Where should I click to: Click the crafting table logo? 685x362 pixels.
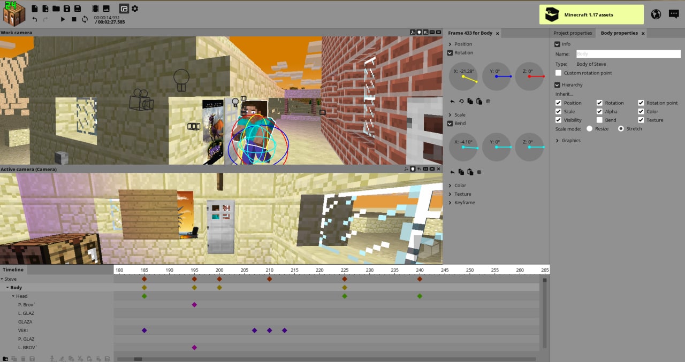pyautogui.click(x=14, y=14)
